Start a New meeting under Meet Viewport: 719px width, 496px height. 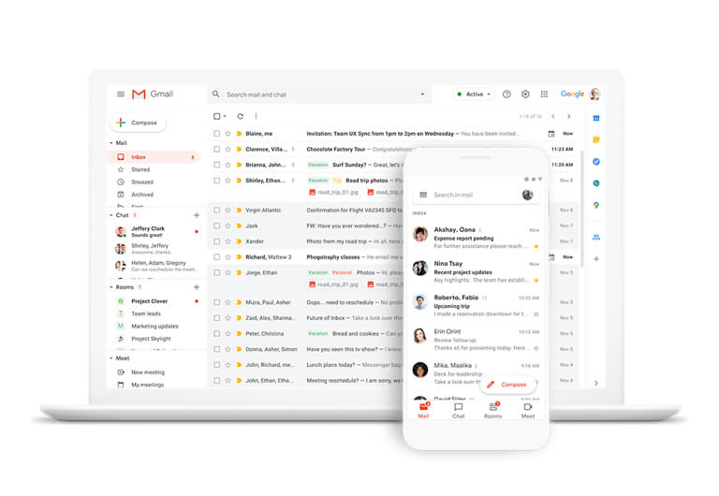click(147, 372)
